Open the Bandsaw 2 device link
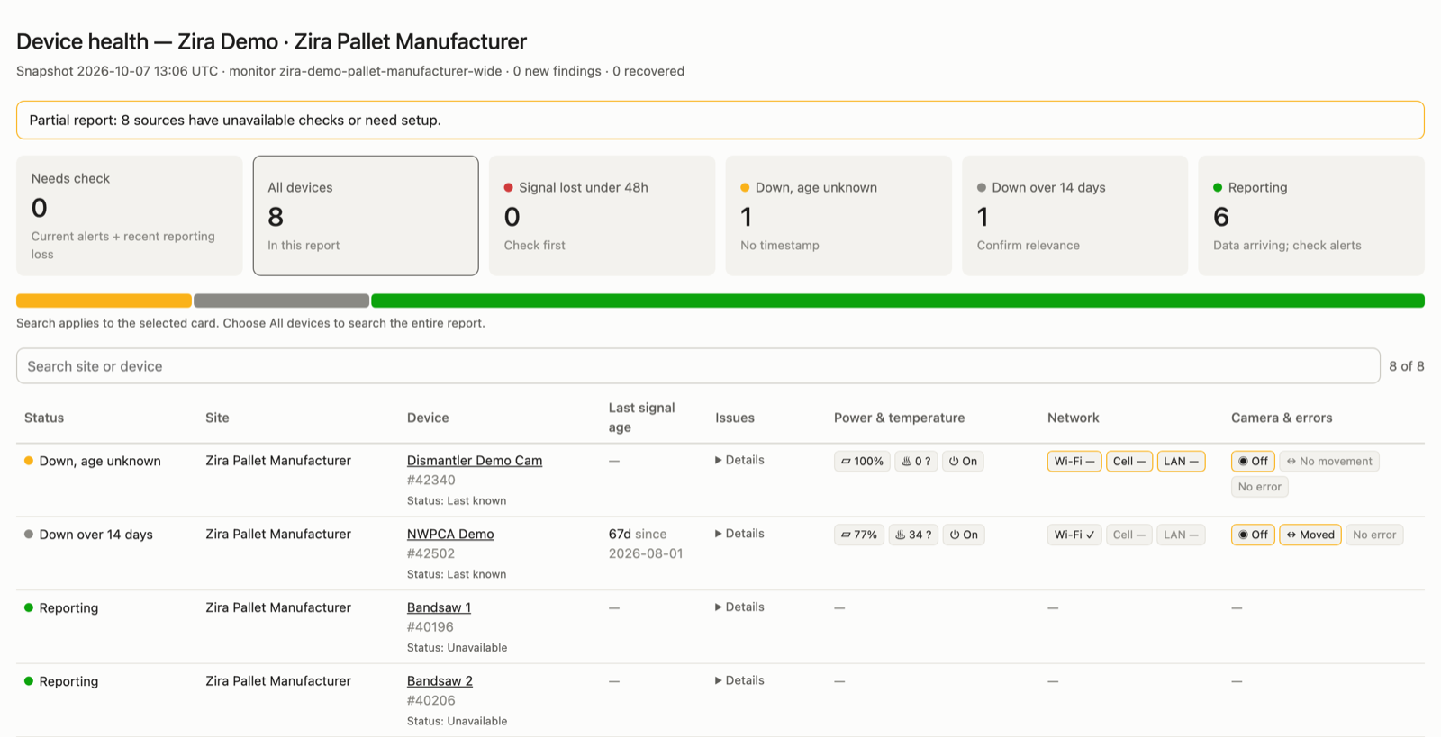Image resolution: width=1441 pixels, height=737 pixels. coord(440,681)
